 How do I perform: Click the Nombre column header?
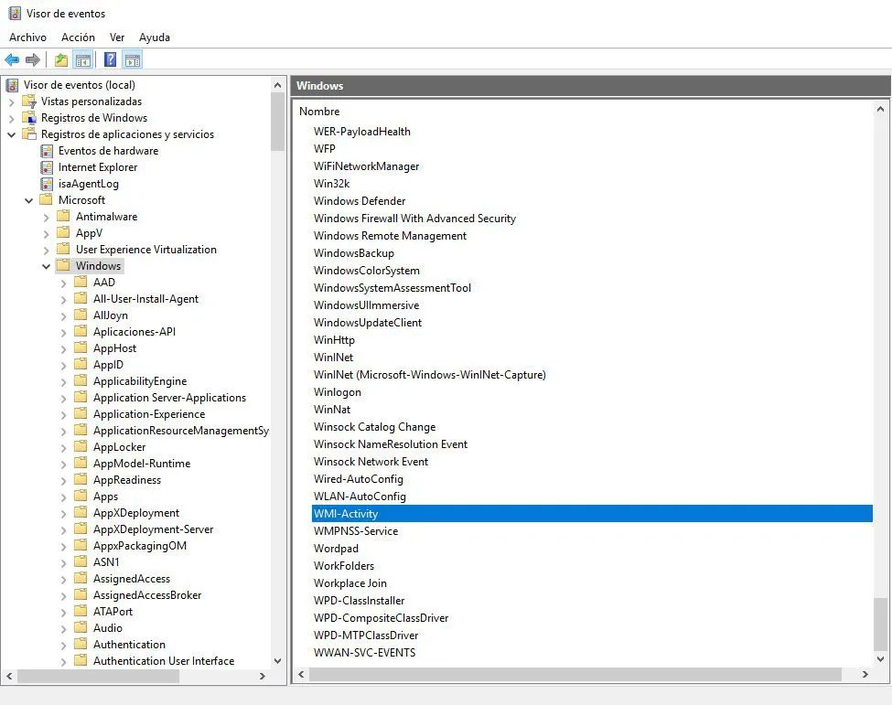pos(319,112)
